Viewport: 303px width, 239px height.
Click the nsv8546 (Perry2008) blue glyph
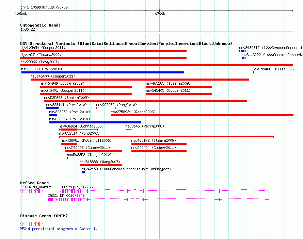tap(128, 130)
